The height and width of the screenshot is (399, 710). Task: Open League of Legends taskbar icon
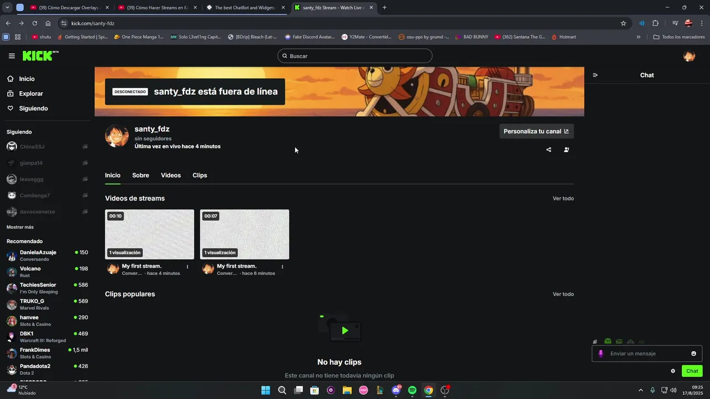[380, 390]
